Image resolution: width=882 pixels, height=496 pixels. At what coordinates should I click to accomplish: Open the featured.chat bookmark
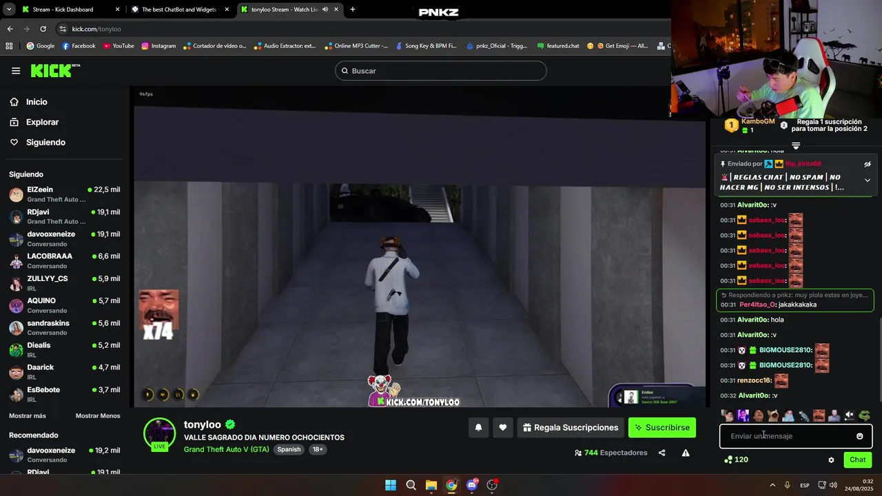coord(557,46)
